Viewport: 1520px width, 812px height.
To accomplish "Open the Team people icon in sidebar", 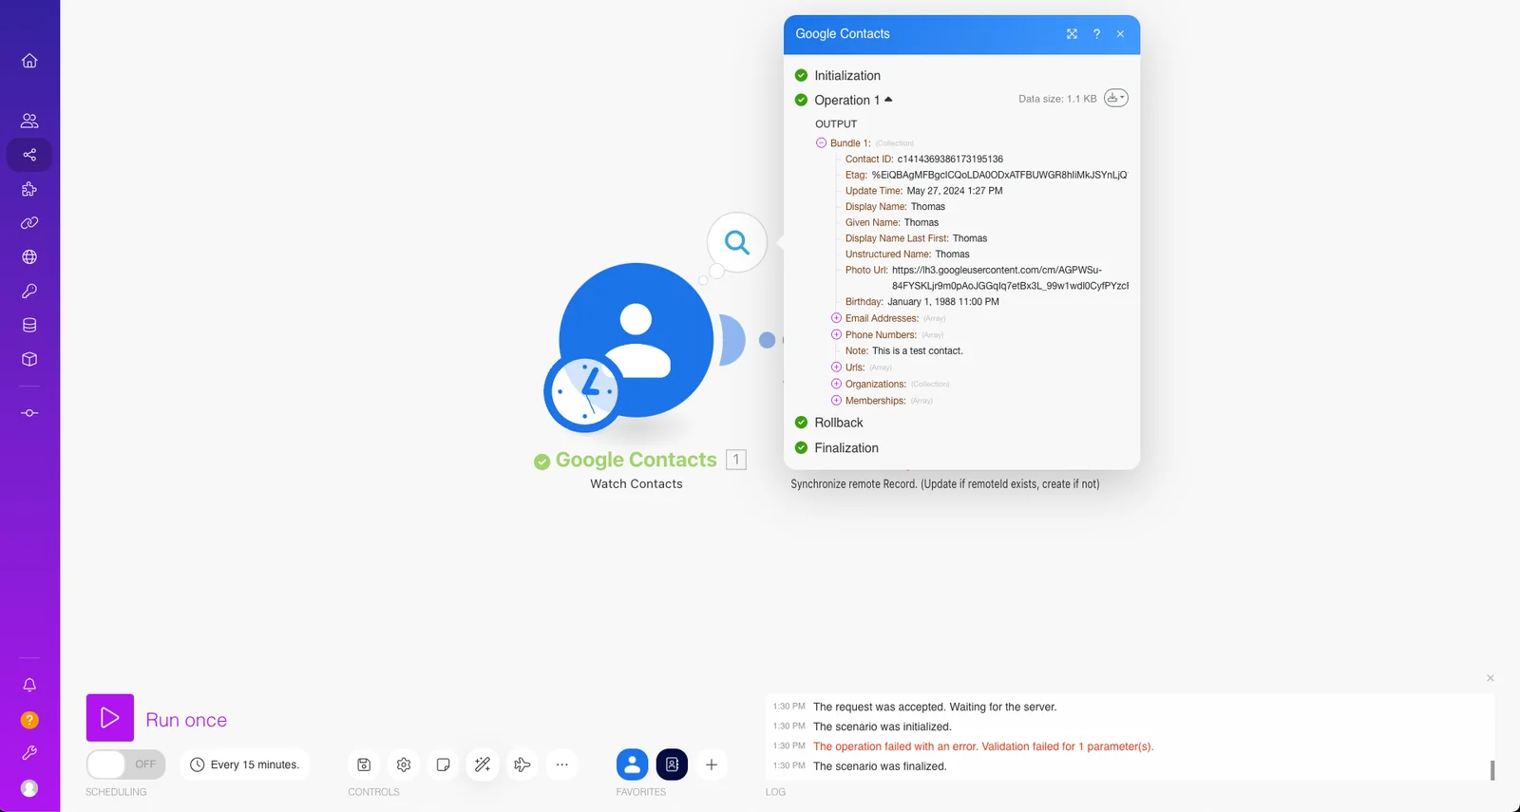I will [x=29, y=121].
